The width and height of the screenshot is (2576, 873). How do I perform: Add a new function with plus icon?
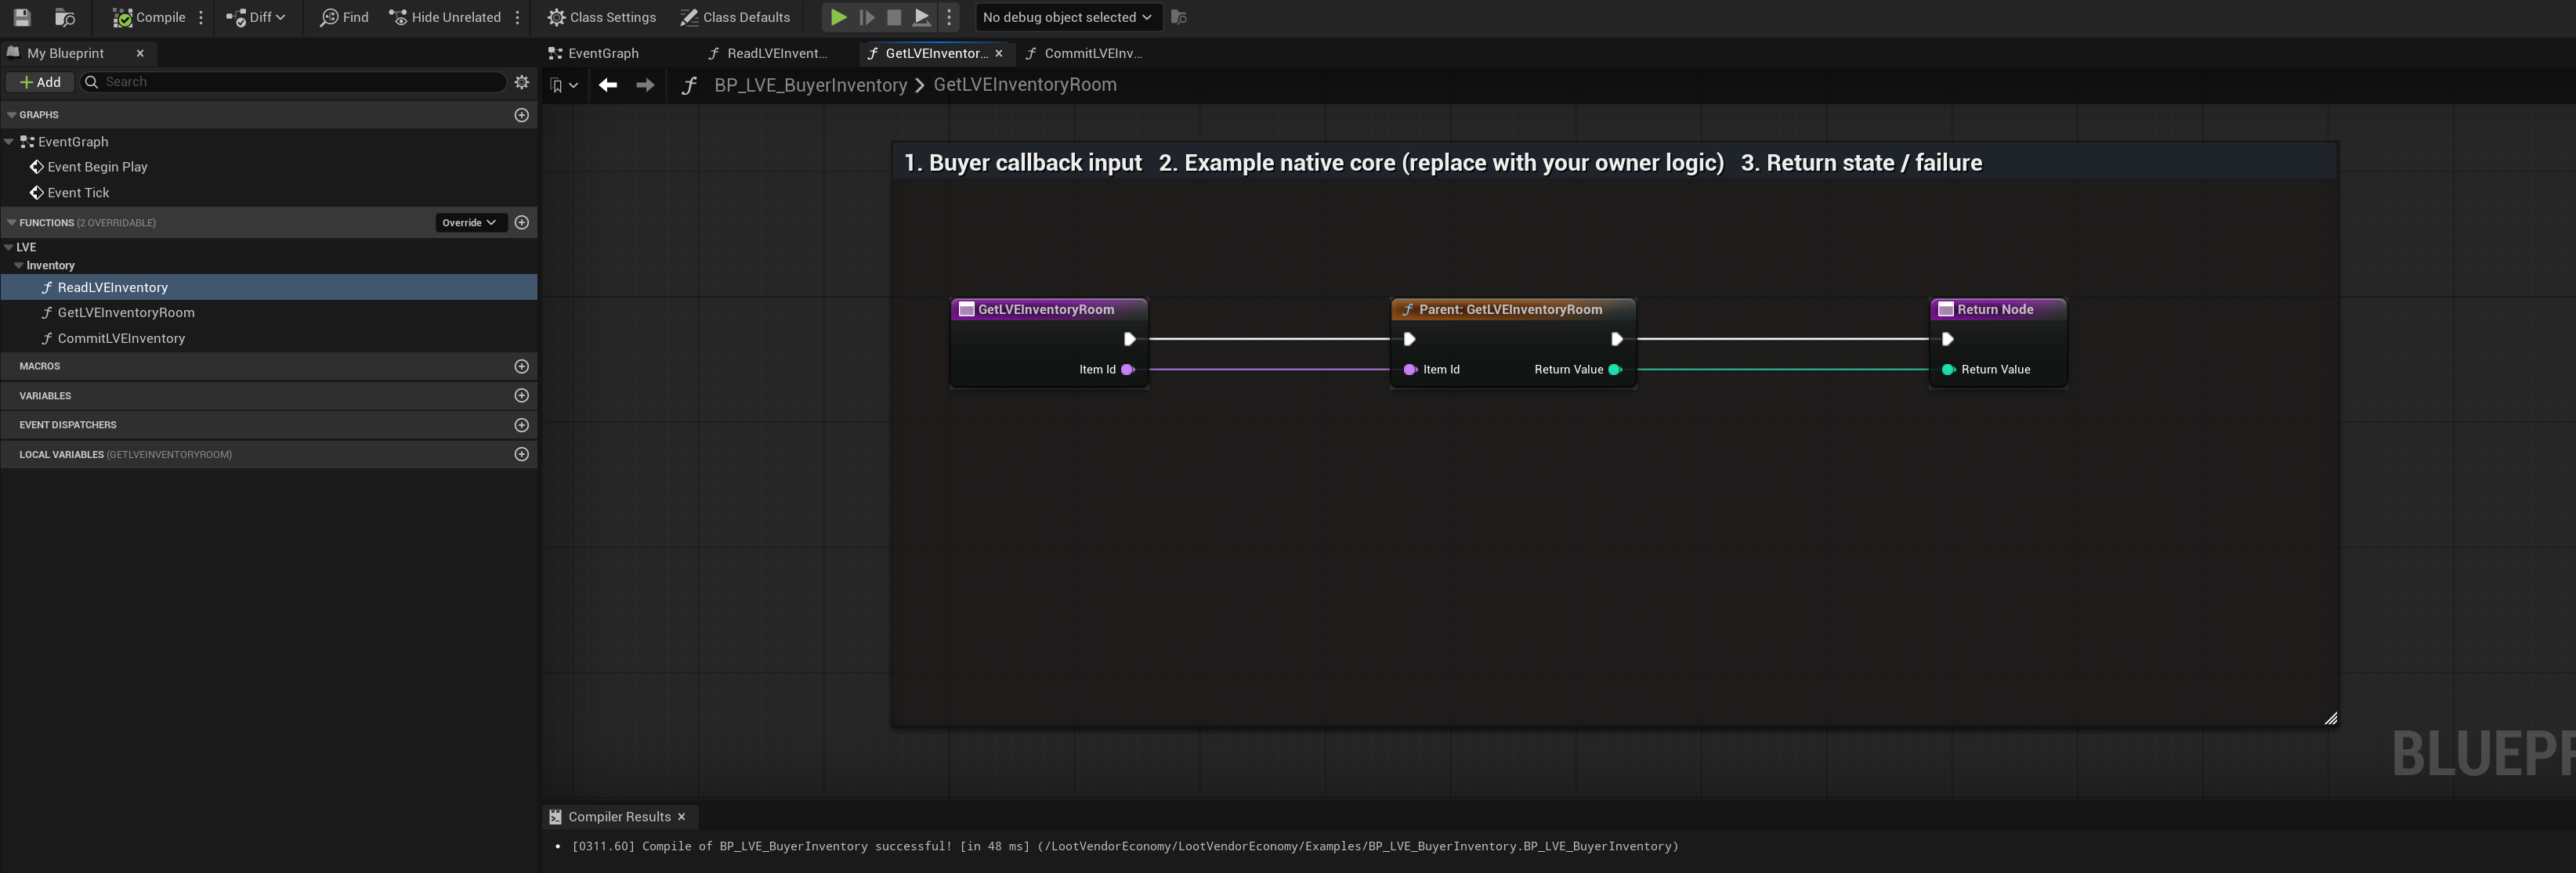click(521, 222)
